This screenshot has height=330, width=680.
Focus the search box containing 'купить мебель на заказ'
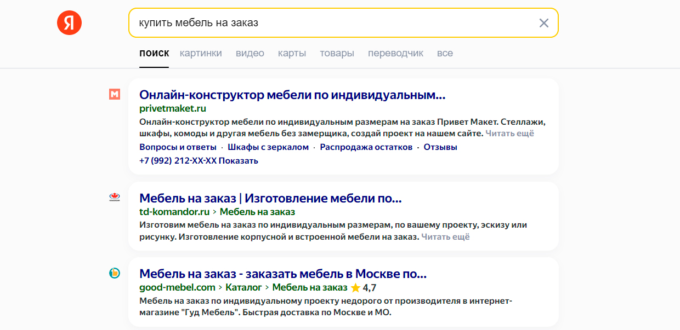[343, 23]
